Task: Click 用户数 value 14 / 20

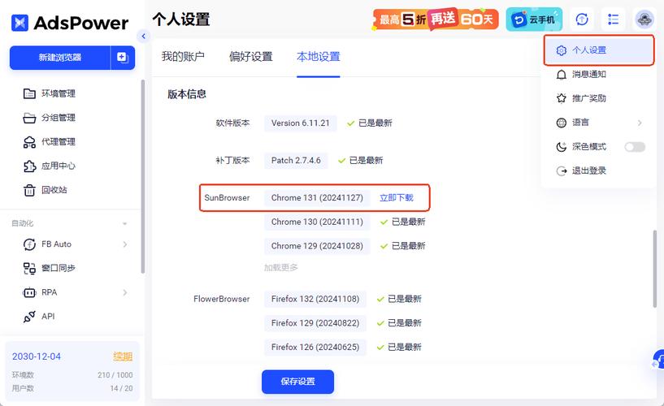Action: click(122, 388)
